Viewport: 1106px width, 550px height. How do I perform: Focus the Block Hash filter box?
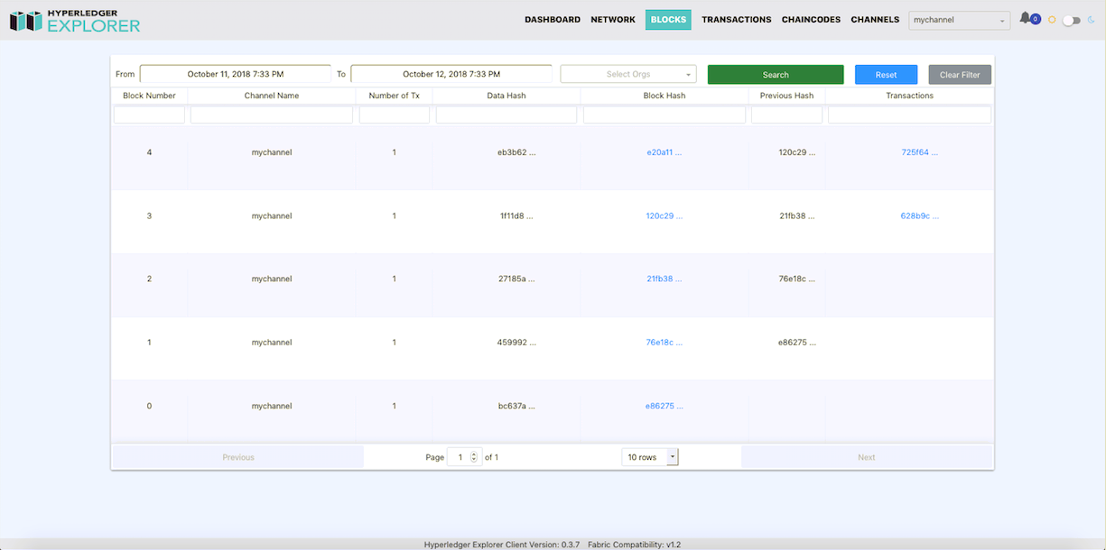(665, 115)
